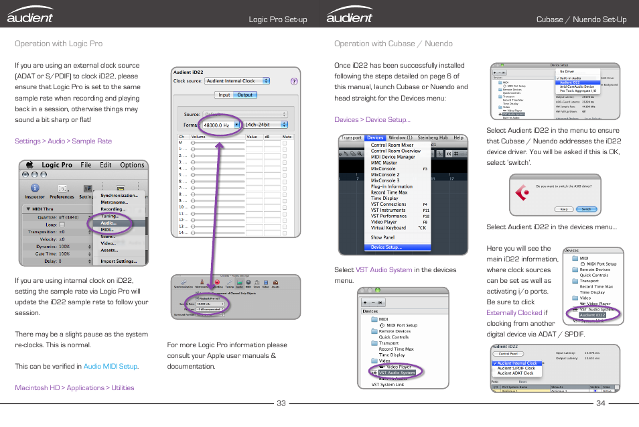This screenshot has height=427, width=639.
Task: Toggle the Mute checkbox for channel 1
Action: (285, 149)
